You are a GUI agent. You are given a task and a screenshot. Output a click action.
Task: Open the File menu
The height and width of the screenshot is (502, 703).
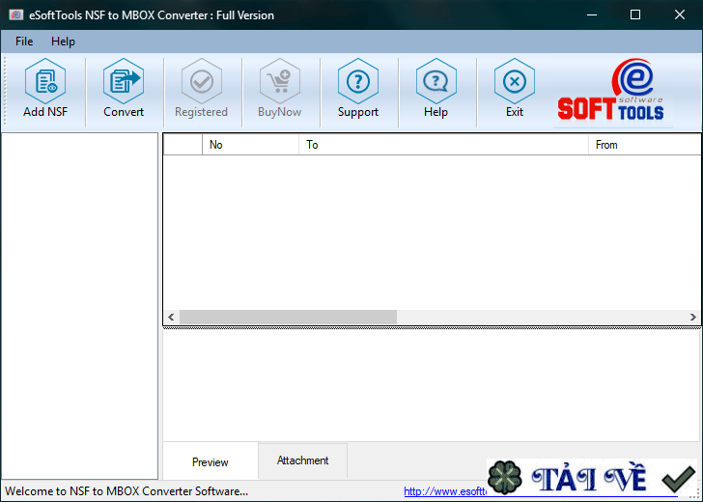[x=24, y=42]
